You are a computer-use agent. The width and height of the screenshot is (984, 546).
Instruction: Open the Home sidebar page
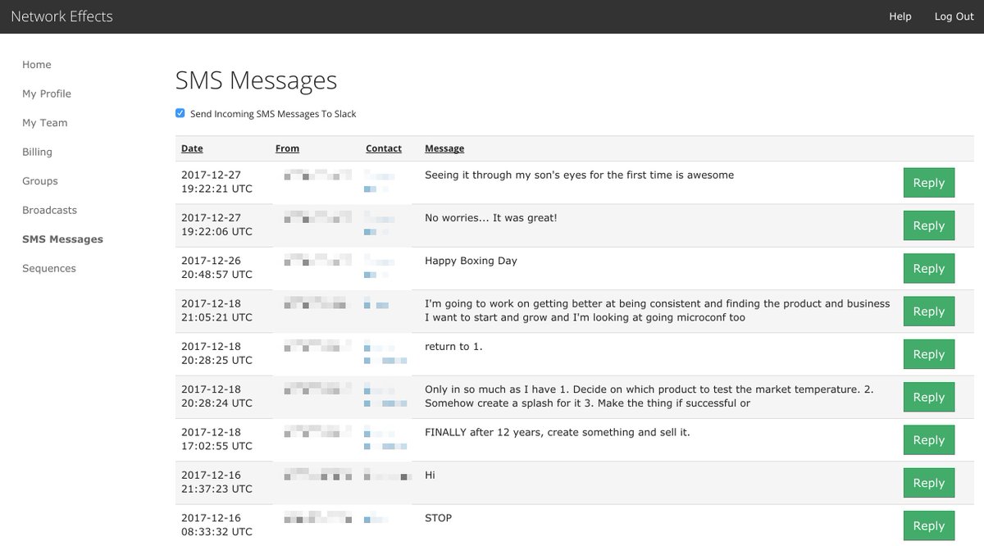tap(37, 65)
